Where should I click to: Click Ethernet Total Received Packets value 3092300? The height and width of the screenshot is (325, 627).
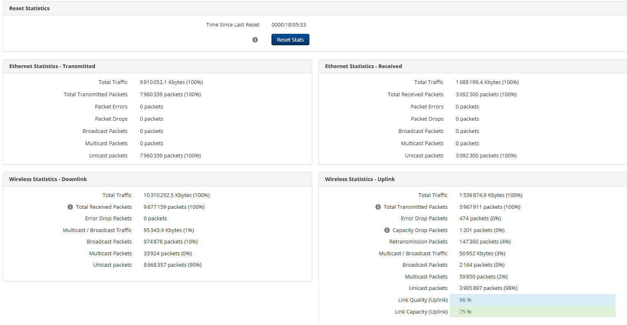pyautogui.click(x=486, y=94)
